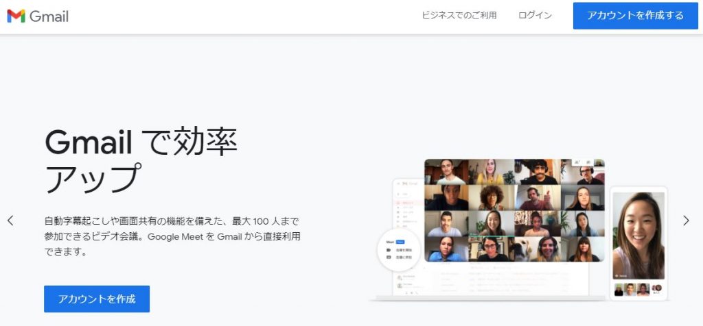Viewport: 703px width, 326px height.
Task: Click the Gmail logo icon
Action: coord(16,16)
